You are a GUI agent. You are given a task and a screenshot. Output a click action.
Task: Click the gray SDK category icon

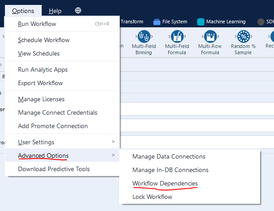261,22
